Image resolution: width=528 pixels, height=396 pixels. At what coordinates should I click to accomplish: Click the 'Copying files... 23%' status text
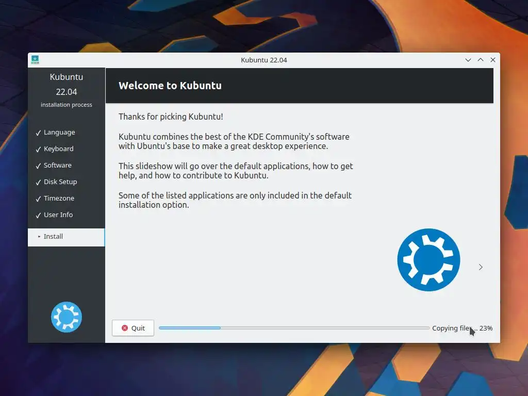pyautogui.click(x=463, y=328)
